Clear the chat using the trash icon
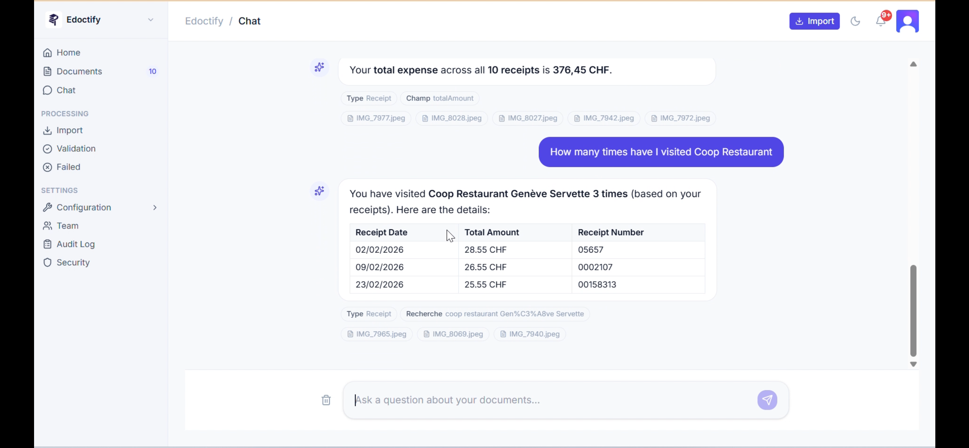The image size is (969, 448). [x=326, y=400]
